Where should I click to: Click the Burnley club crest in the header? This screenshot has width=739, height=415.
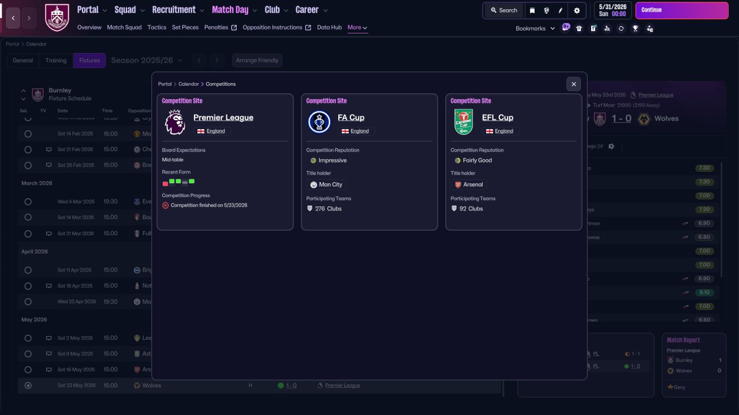[x=57, y=18]
